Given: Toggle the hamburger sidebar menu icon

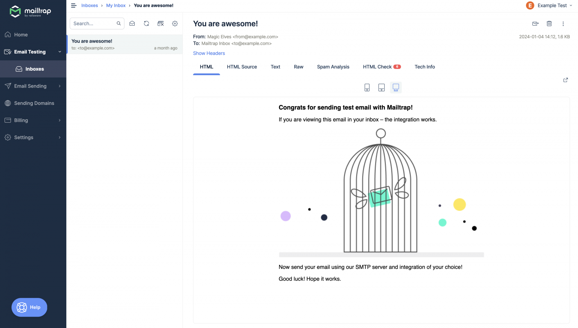Looking at the screenshot, I should [74, 6].
